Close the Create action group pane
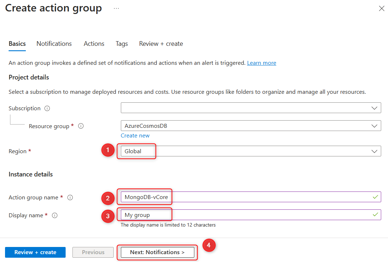This screenshot has width=388, height=262. click(382, 8)
